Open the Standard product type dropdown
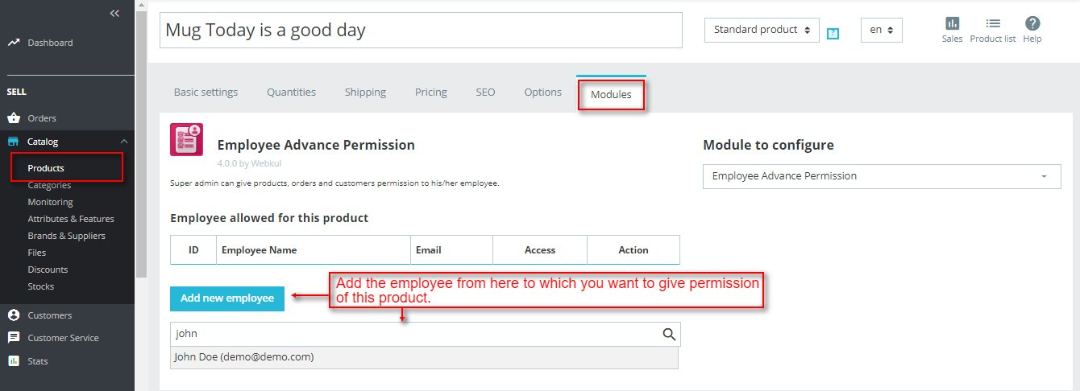 click(762, 30)
